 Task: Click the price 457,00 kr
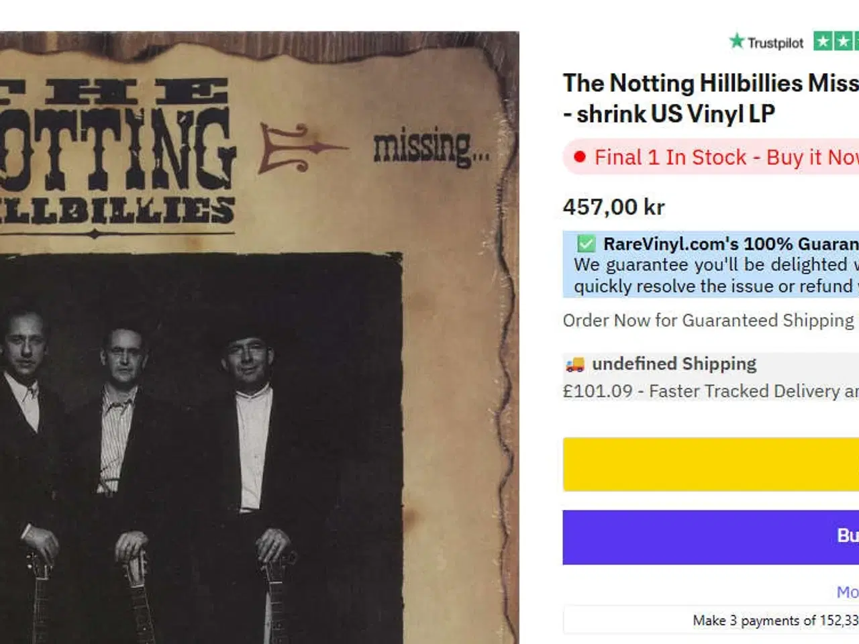coord(613,207)
